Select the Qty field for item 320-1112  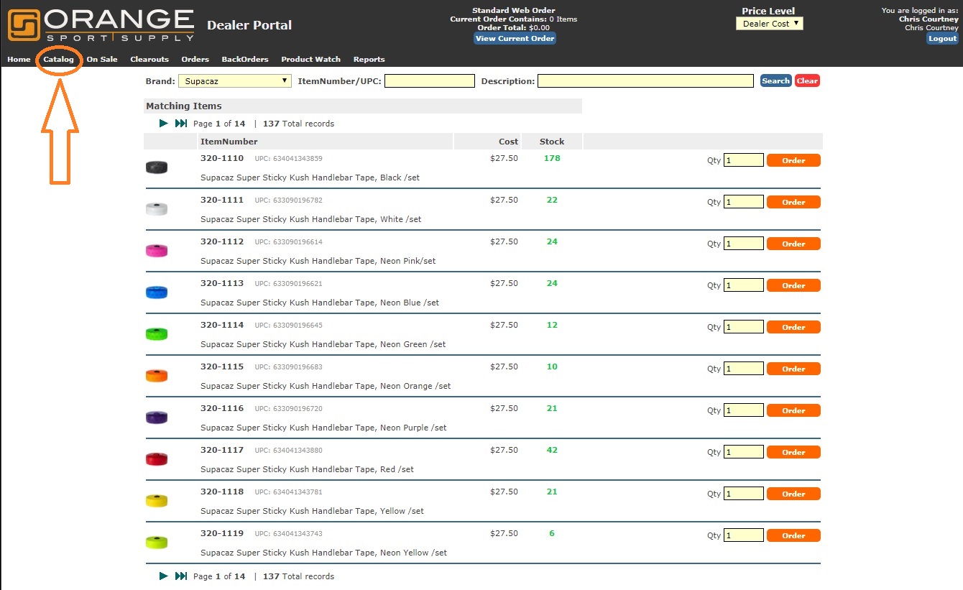click(x=744, y=244)
